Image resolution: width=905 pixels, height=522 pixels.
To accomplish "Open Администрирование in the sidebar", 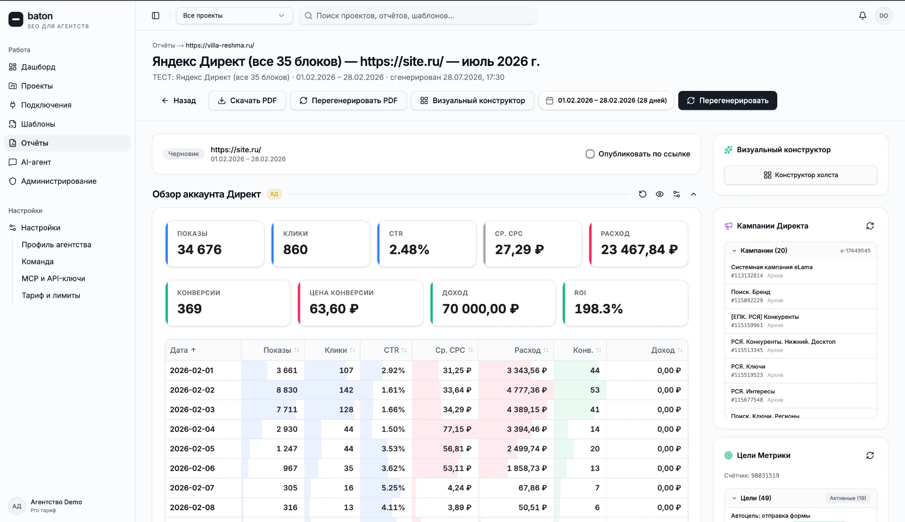I will 67,181.
